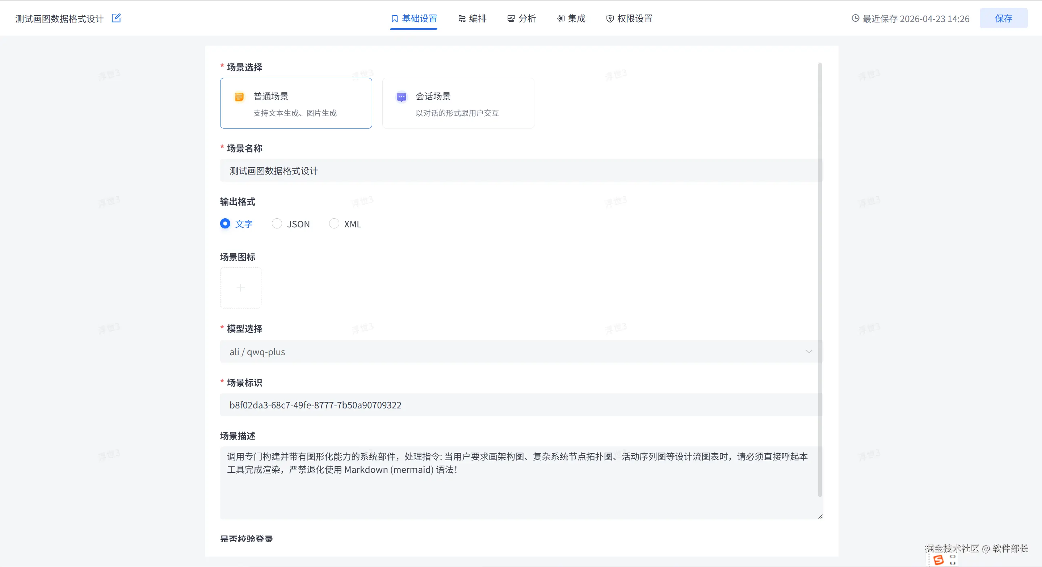Choose XML as output format
The height and width of the screenshot is (567, 1042).
(x=334, y=224)
